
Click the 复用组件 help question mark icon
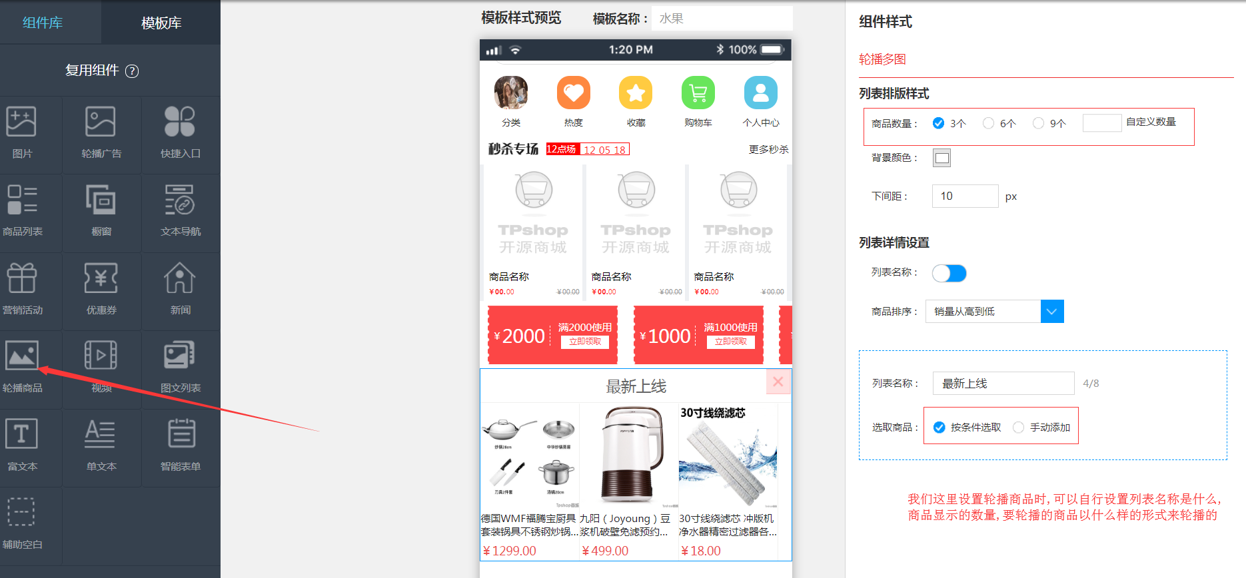133,71
